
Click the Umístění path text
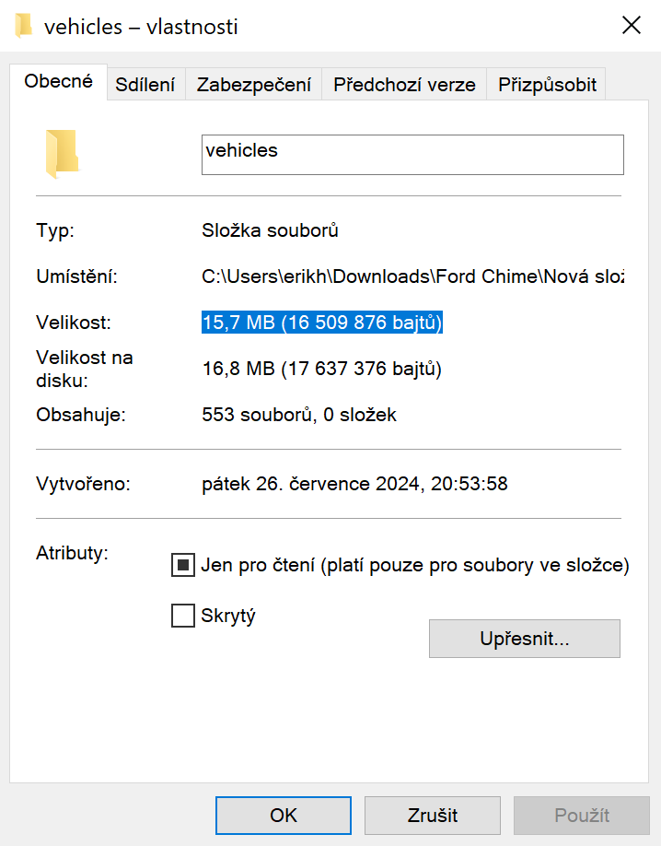tap(412, 276)
